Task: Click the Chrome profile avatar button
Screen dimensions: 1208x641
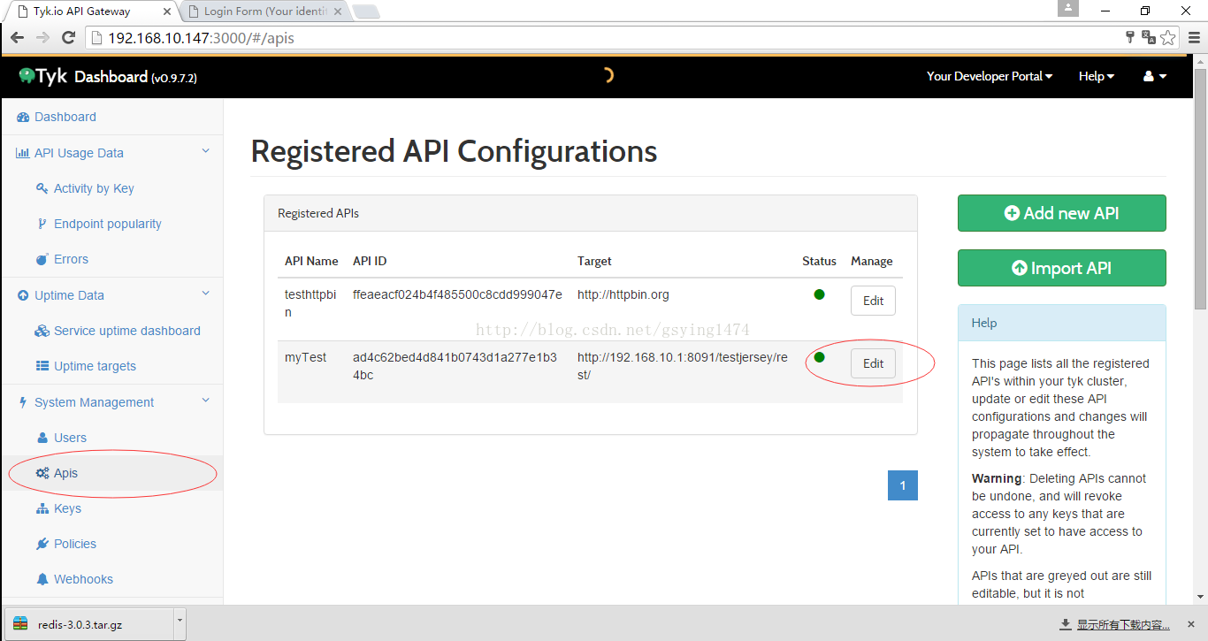Action: click(x=1068, y=8)
